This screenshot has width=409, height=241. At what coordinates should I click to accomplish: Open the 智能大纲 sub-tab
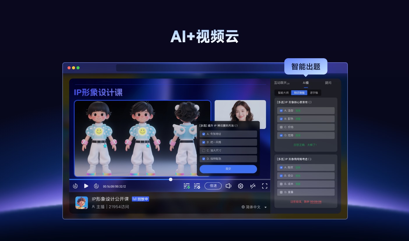[x=283, y=93]
